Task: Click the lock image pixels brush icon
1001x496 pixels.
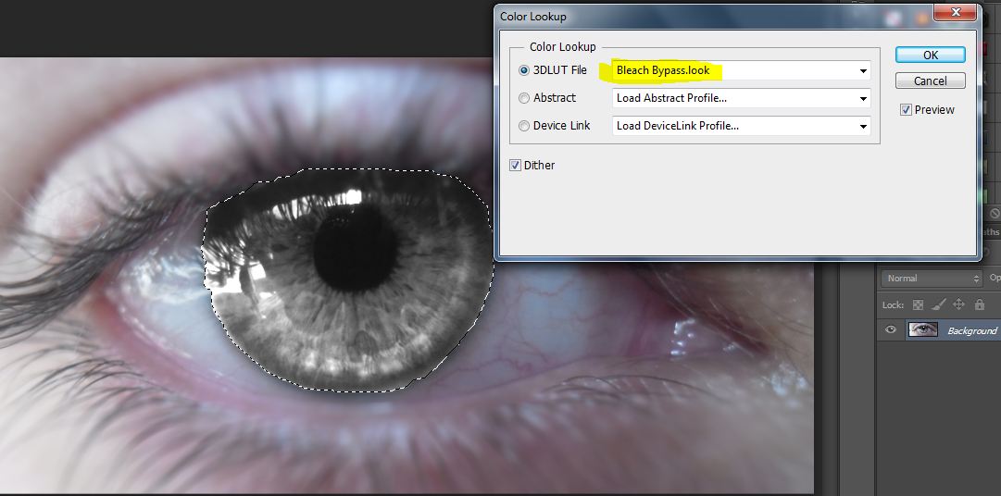Action: [938, 305]
